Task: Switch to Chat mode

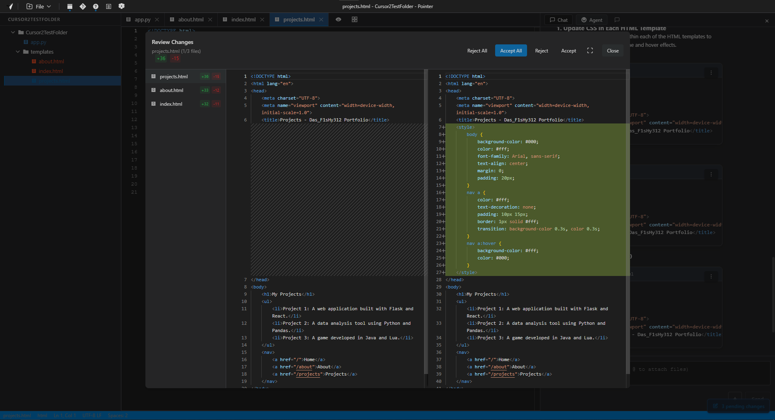Action: [x=558, y=20]
